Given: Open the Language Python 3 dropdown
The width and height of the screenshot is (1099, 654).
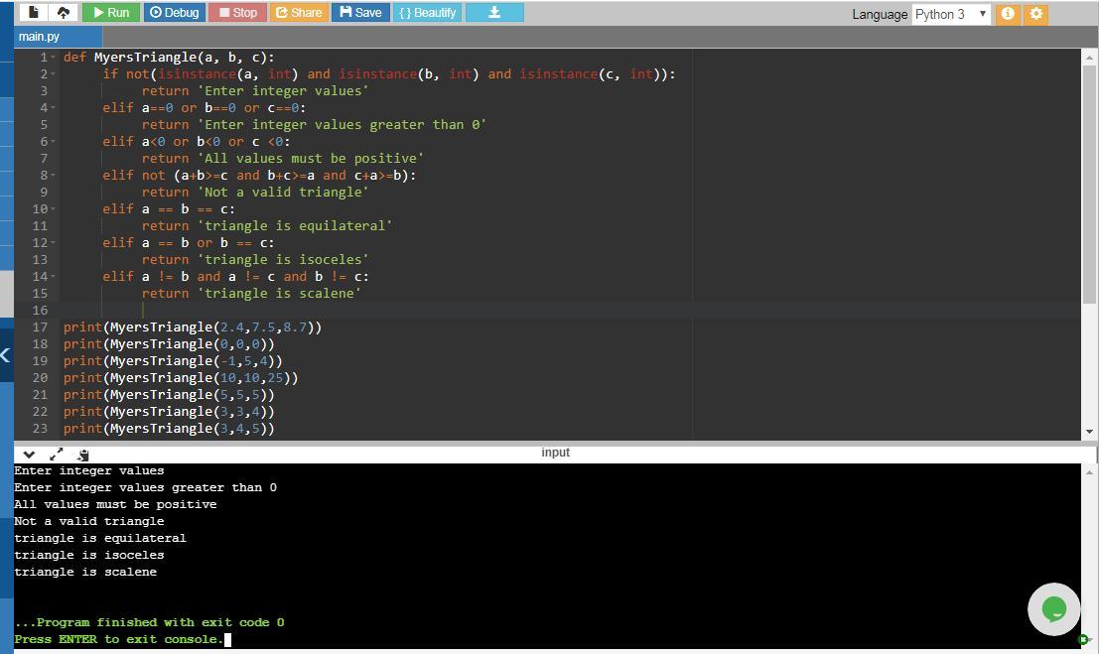Looking at the screenshot, I should [x=951, y=14].
